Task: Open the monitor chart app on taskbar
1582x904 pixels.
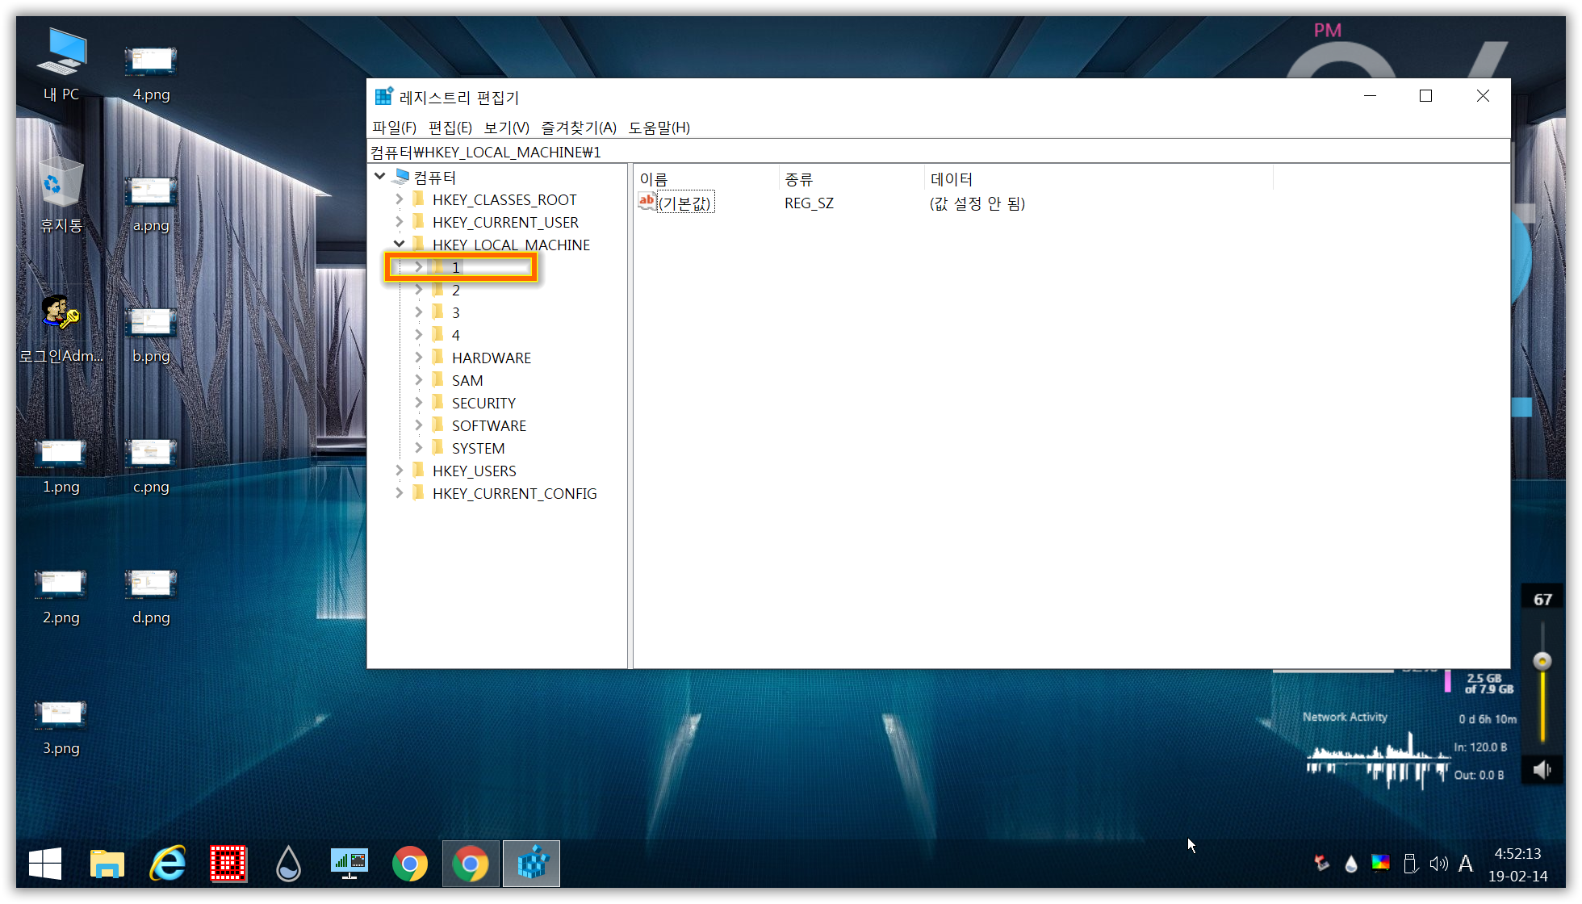Action: pos(349,864)
